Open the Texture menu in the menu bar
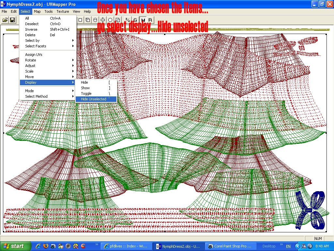This screenshot has height=251, width=334. point(63,11)
